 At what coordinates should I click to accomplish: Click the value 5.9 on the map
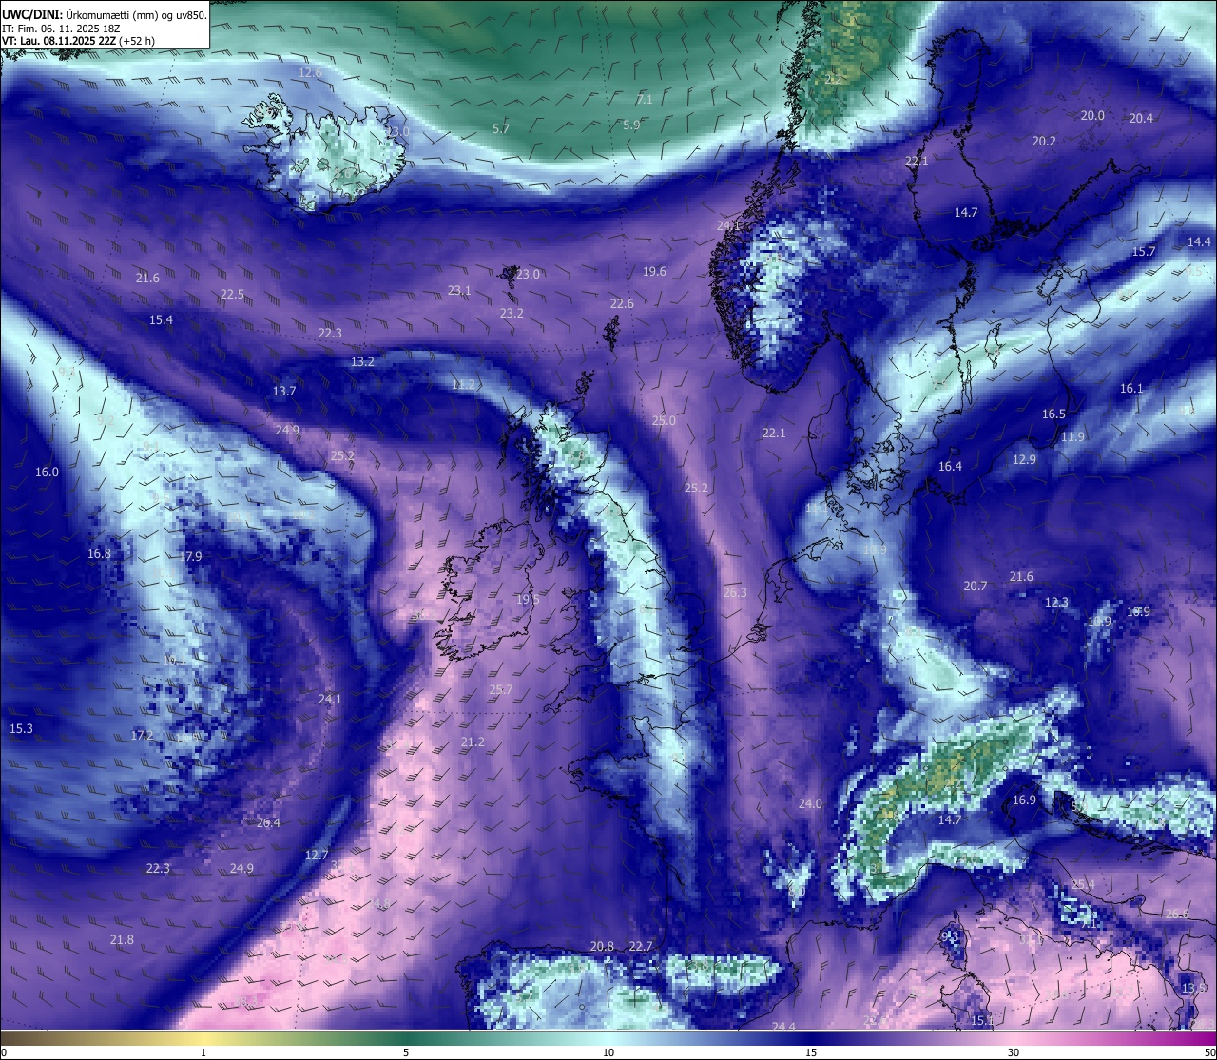(x=631, y=125)
